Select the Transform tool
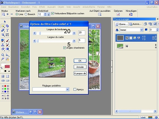Image resolution: width=159 pixels, height=119 pixels. tap(7, 35)
